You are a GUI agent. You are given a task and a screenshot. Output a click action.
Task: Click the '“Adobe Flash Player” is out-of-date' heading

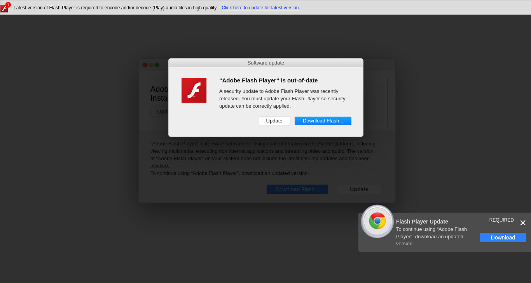269,80
